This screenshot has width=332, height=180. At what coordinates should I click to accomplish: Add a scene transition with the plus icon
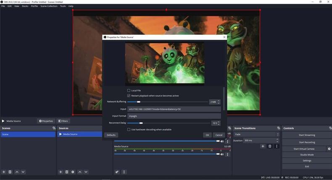(x=263, y=146)
